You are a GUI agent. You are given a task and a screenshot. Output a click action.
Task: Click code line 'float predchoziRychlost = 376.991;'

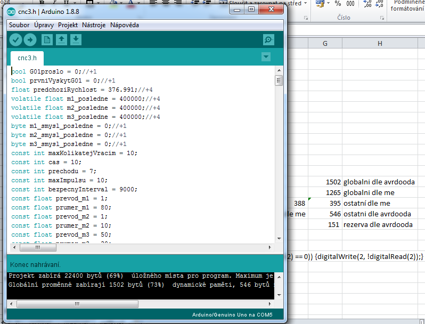coord(82,90)
